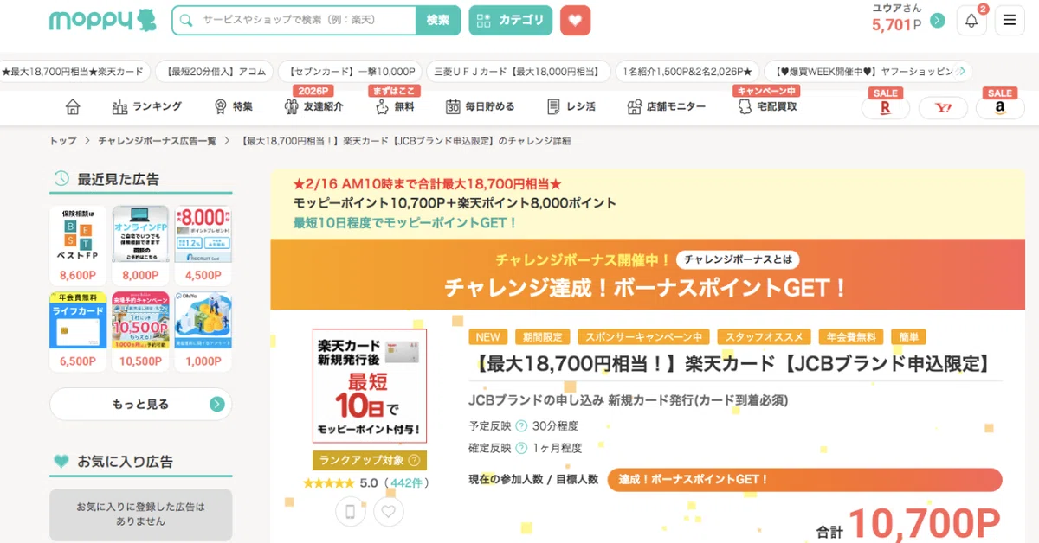The height and width of the screenshot is (543, 1039).
Task: Open the レシ活 menu item
Action: click(x=571, y=106)
